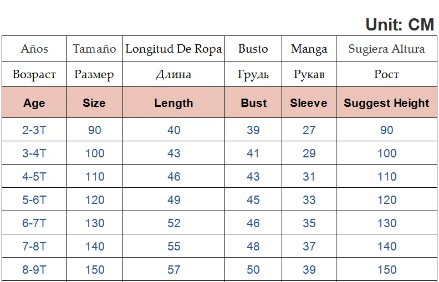Screen dimensions: 439x282
Task: Select the "Suggest Height" header cell
Action: tap(386, 103)
